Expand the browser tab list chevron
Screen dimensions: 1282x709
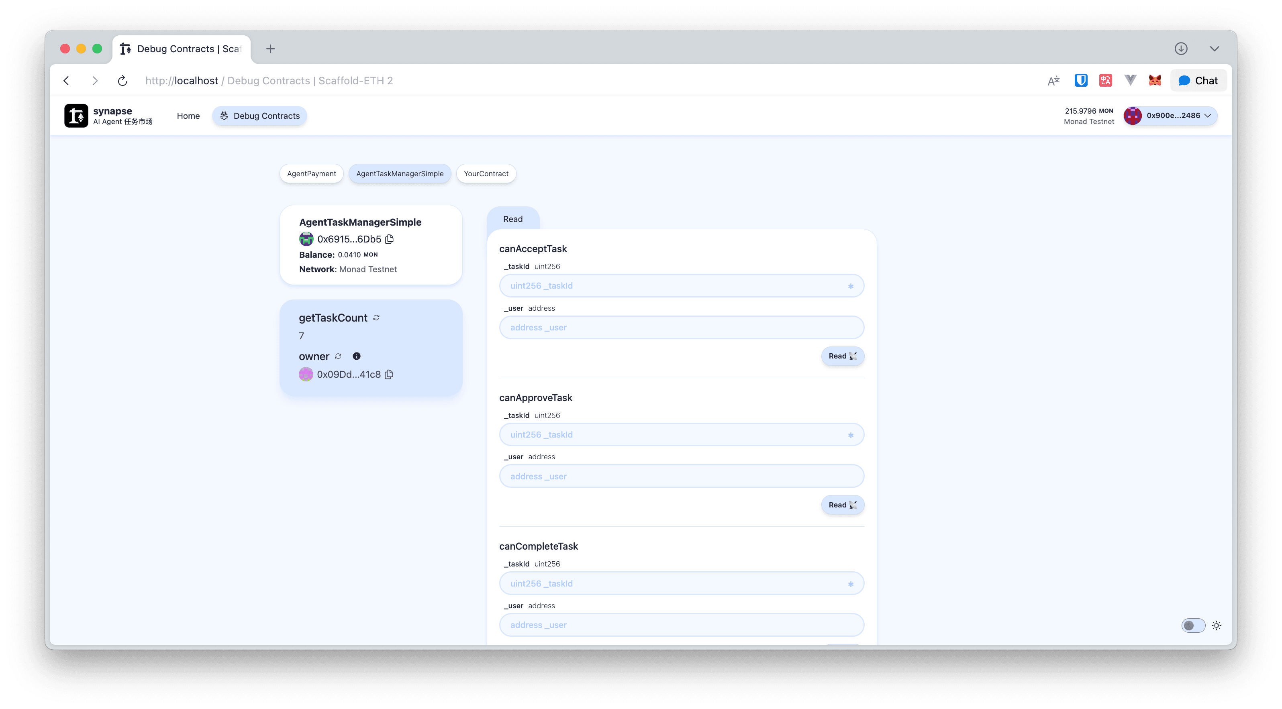pyautogui.click(x=1214, y=49)
